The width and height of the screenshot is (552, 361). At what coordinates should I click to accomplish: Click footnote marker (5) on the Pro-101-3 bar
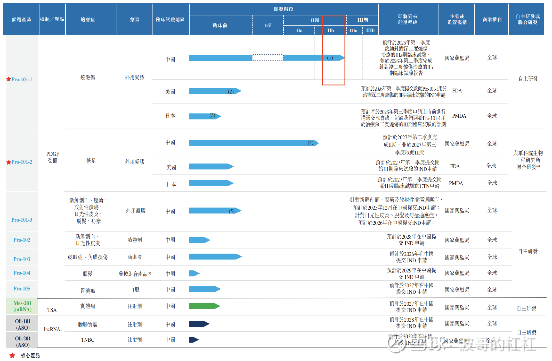232,211
